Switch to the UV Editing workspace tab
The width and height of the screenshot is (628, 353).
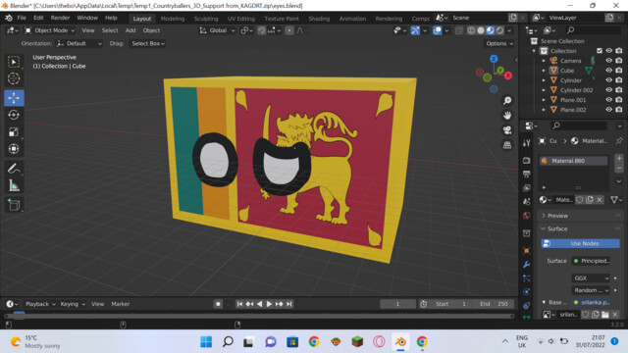point(241,19)
